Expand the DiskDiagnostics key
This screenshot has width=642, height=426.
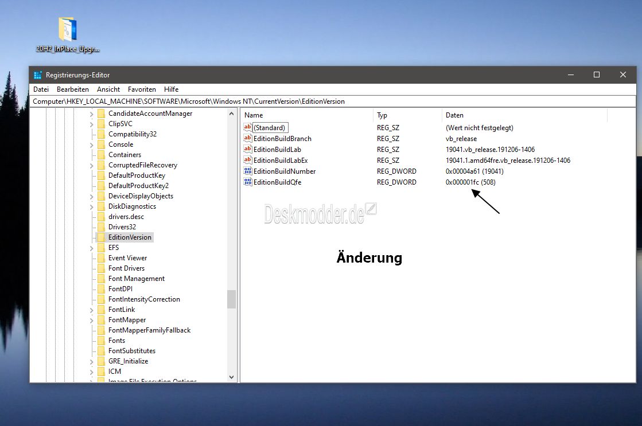click(x=91, y=206)
